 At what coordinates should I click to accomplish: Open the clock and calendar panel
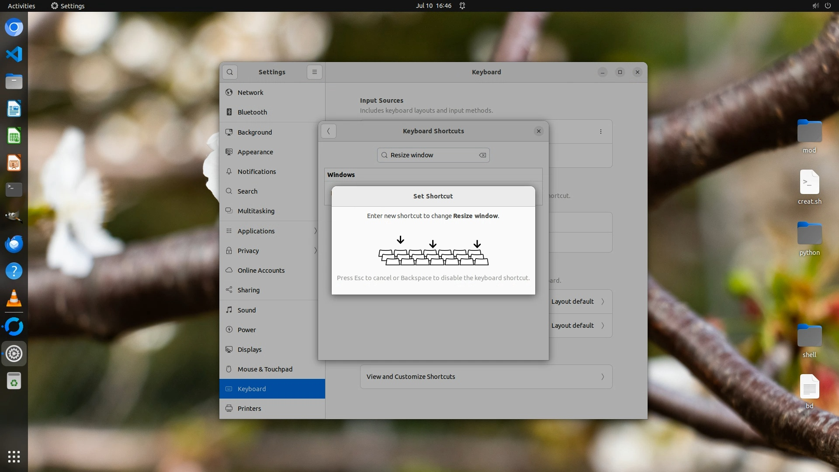(x=433, y=6)
